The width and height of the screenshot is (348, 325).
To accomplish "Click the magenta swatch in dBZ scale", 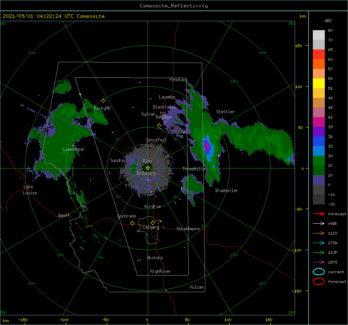I will point(319,122).
